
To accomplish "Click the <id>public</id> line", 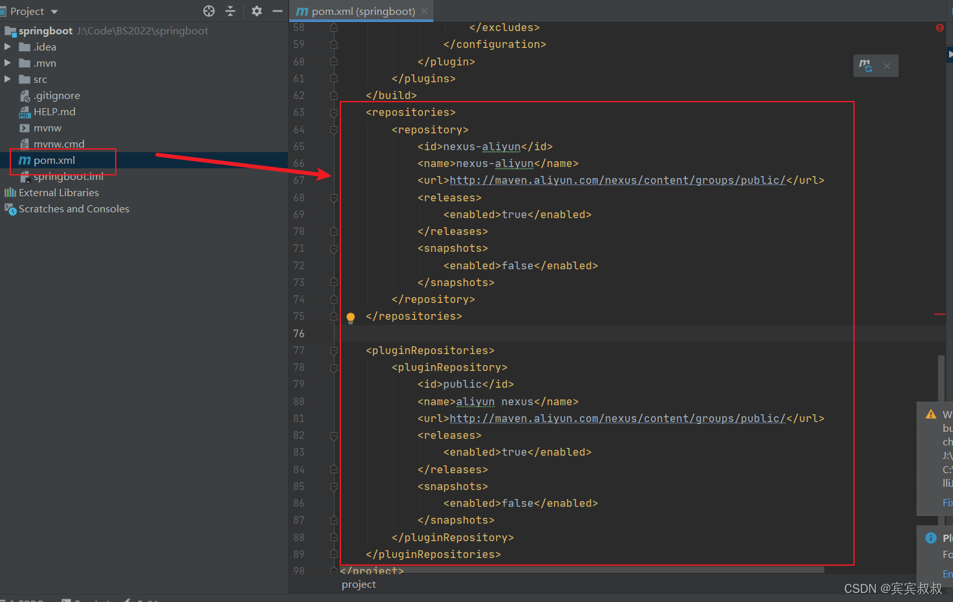I will pos(465,384).
